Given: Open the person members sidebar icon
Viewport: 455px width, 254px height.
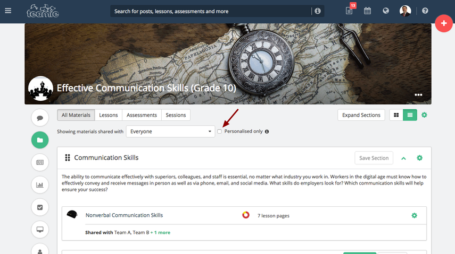Looking at the screenshot, I should [40, 249].
